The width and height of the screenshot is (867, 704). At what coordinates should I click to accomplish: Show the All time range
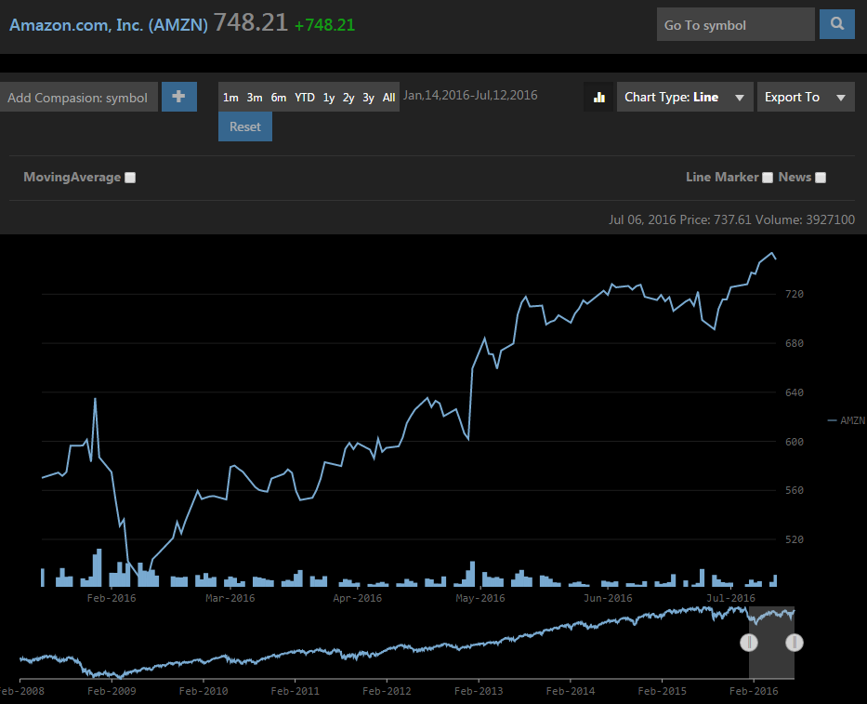(388, 98)
